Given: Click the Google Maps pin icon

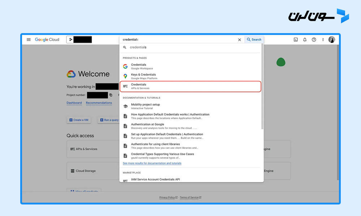Looking at the screenshot, I should click(x=125, y=76).
